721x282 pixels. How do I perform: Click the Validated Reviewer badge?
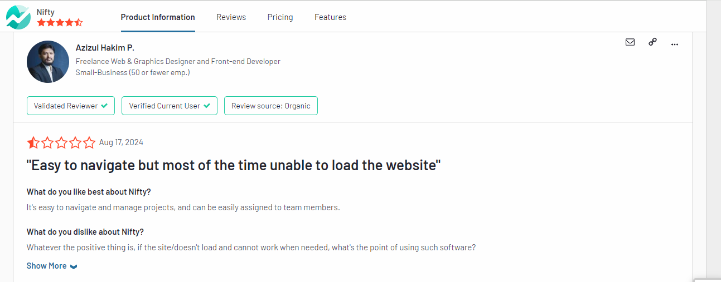point(71,106)
